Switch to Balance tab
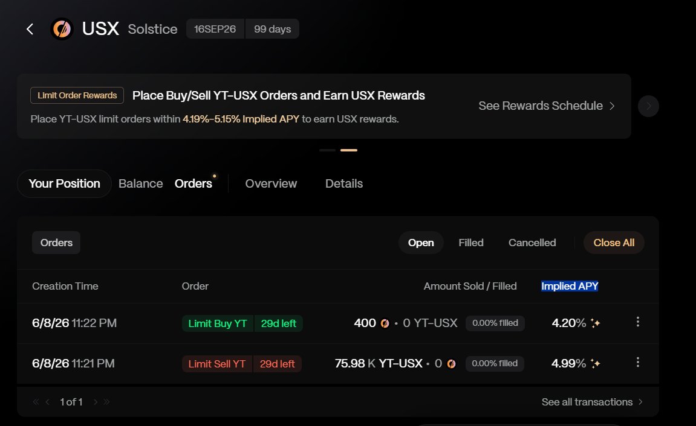 pyautogui.click(x=141, y=183)
